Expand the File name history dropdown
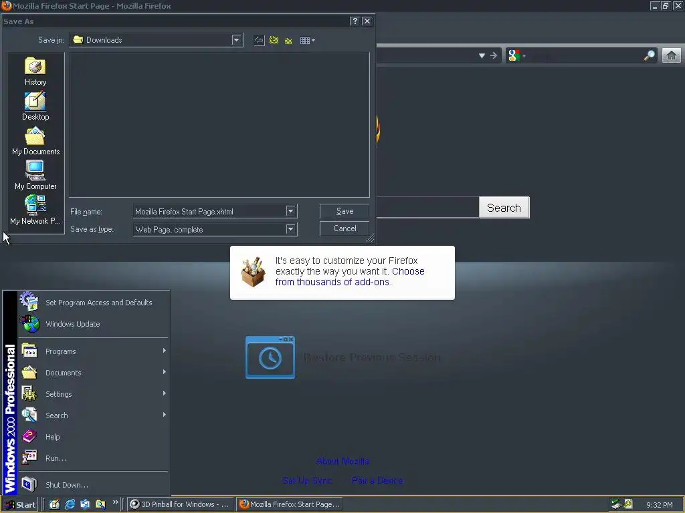Image resolution: width=685 pixels, height=513 pixels. [290, 211]
